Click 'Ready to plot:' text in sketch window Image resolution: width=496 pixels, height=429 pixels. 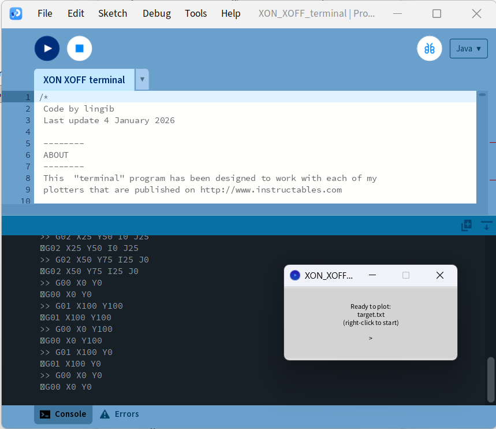click(x=371, y=306)
